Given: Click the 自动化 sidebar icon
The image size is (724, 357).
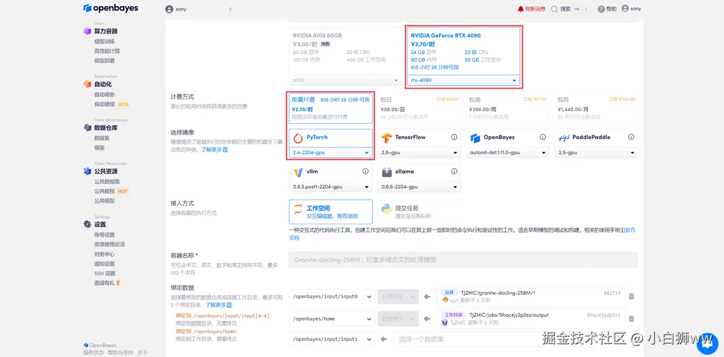Looking at the screenshot, I should [87, 84].
